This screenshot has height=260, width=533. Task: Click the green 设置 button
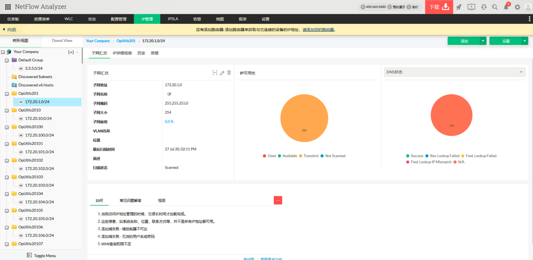point(506,41)
